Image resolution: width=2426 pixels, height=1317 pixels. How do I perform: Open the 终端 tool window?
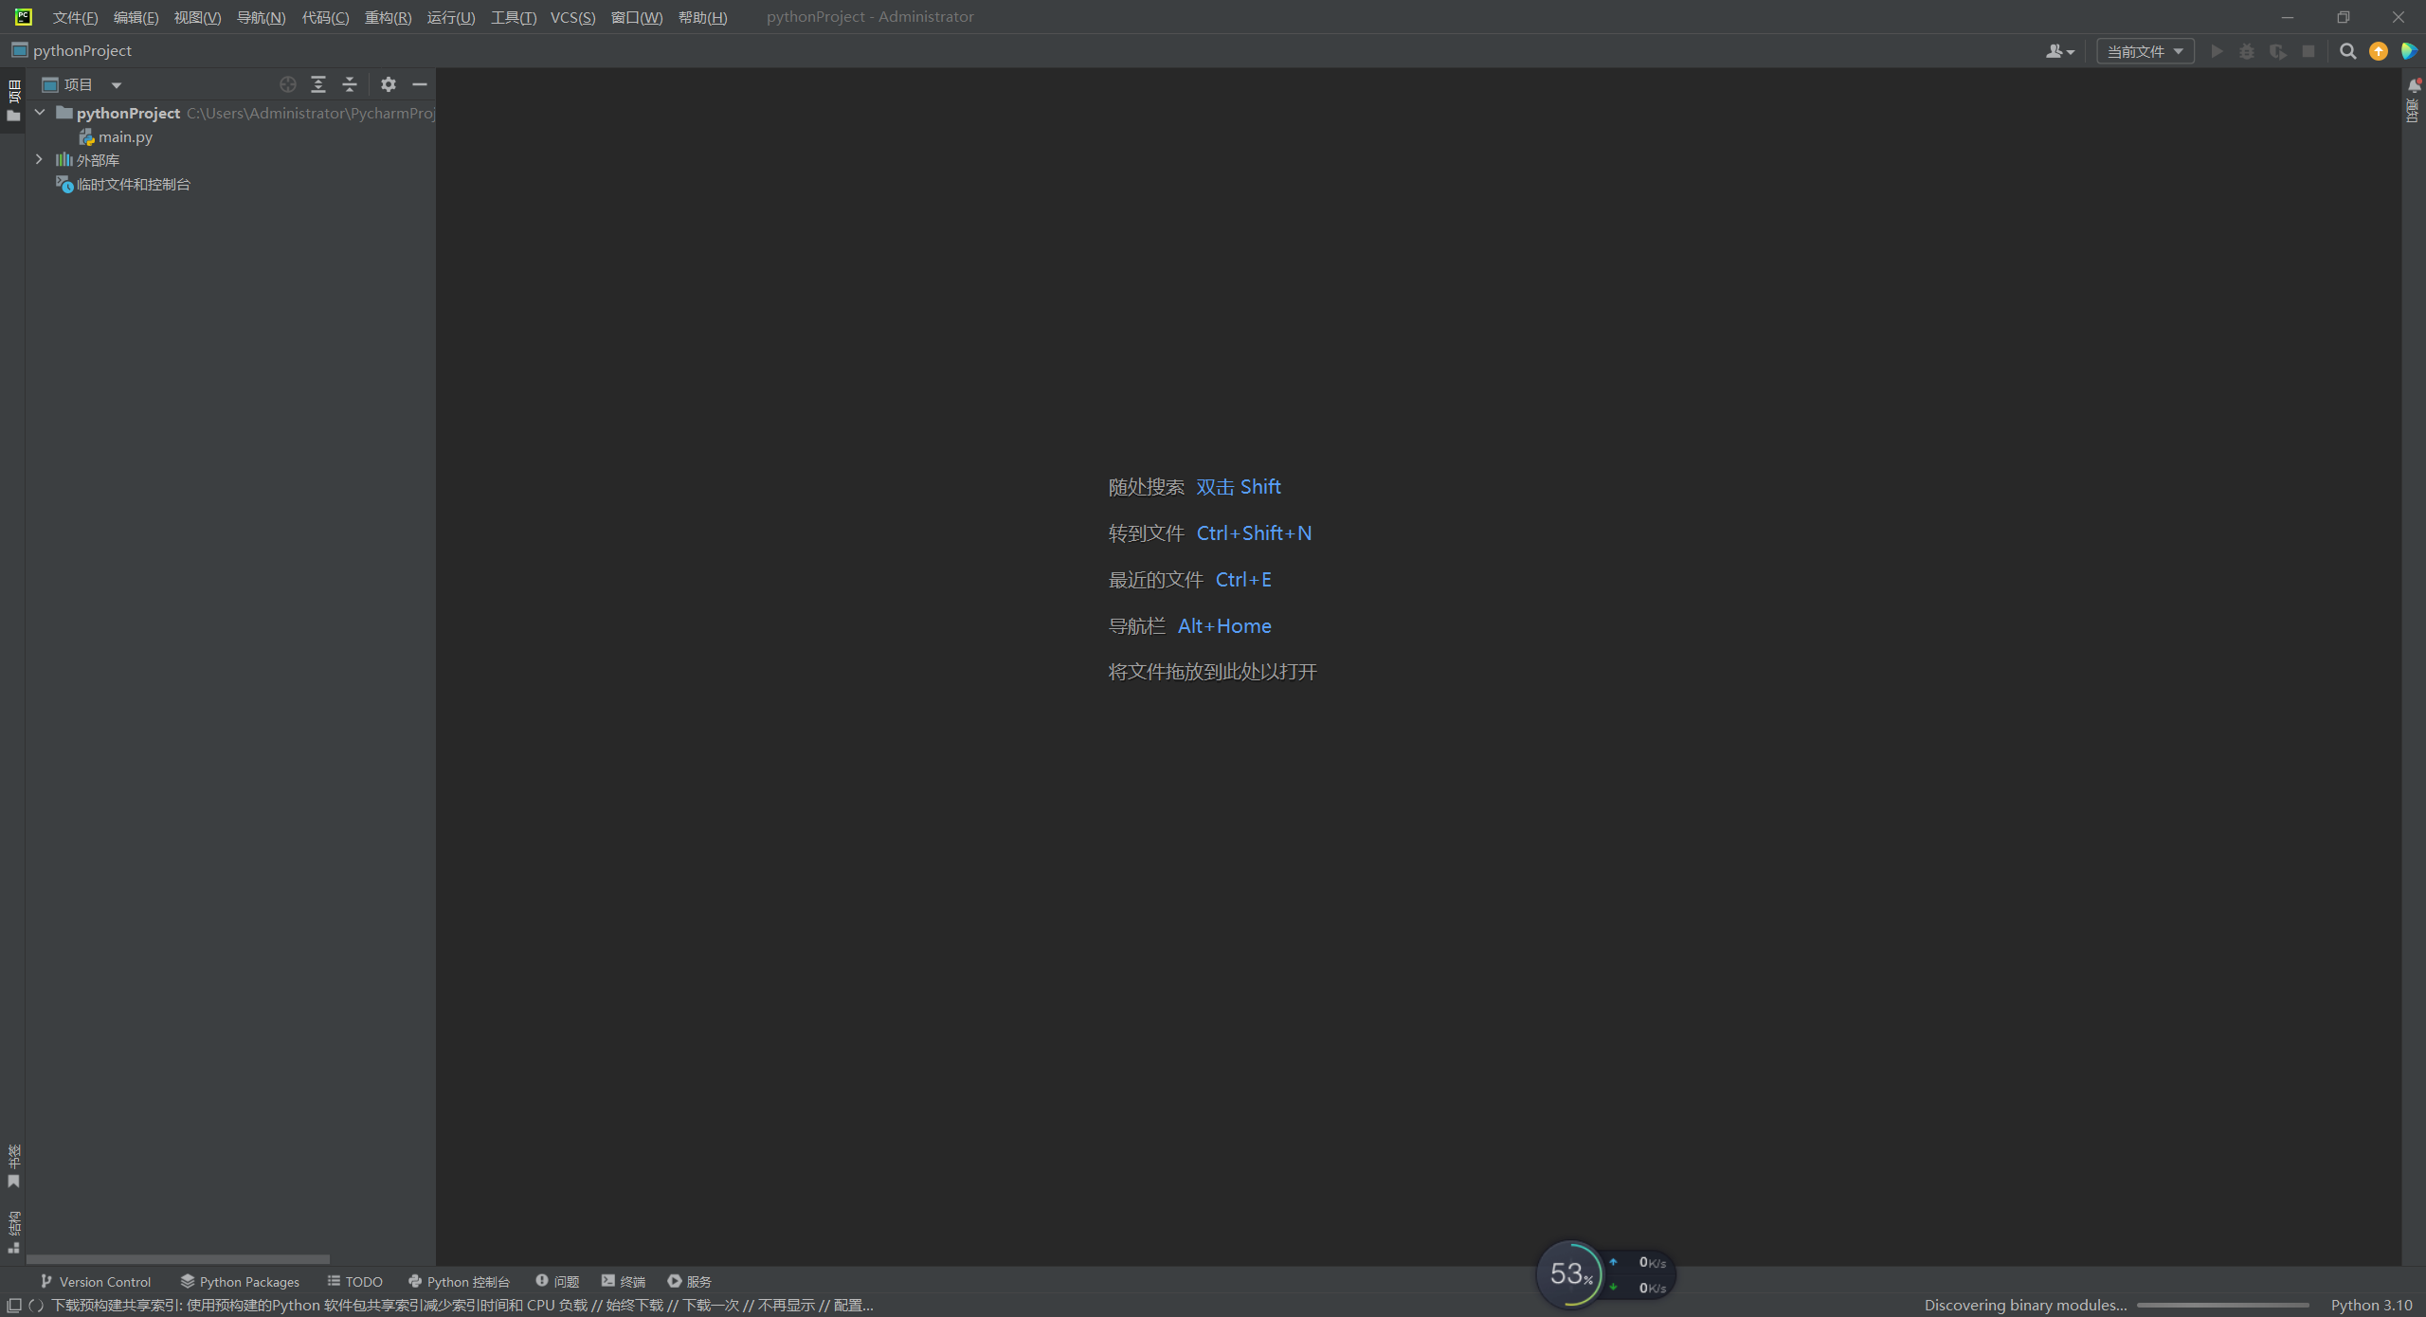622,1281
